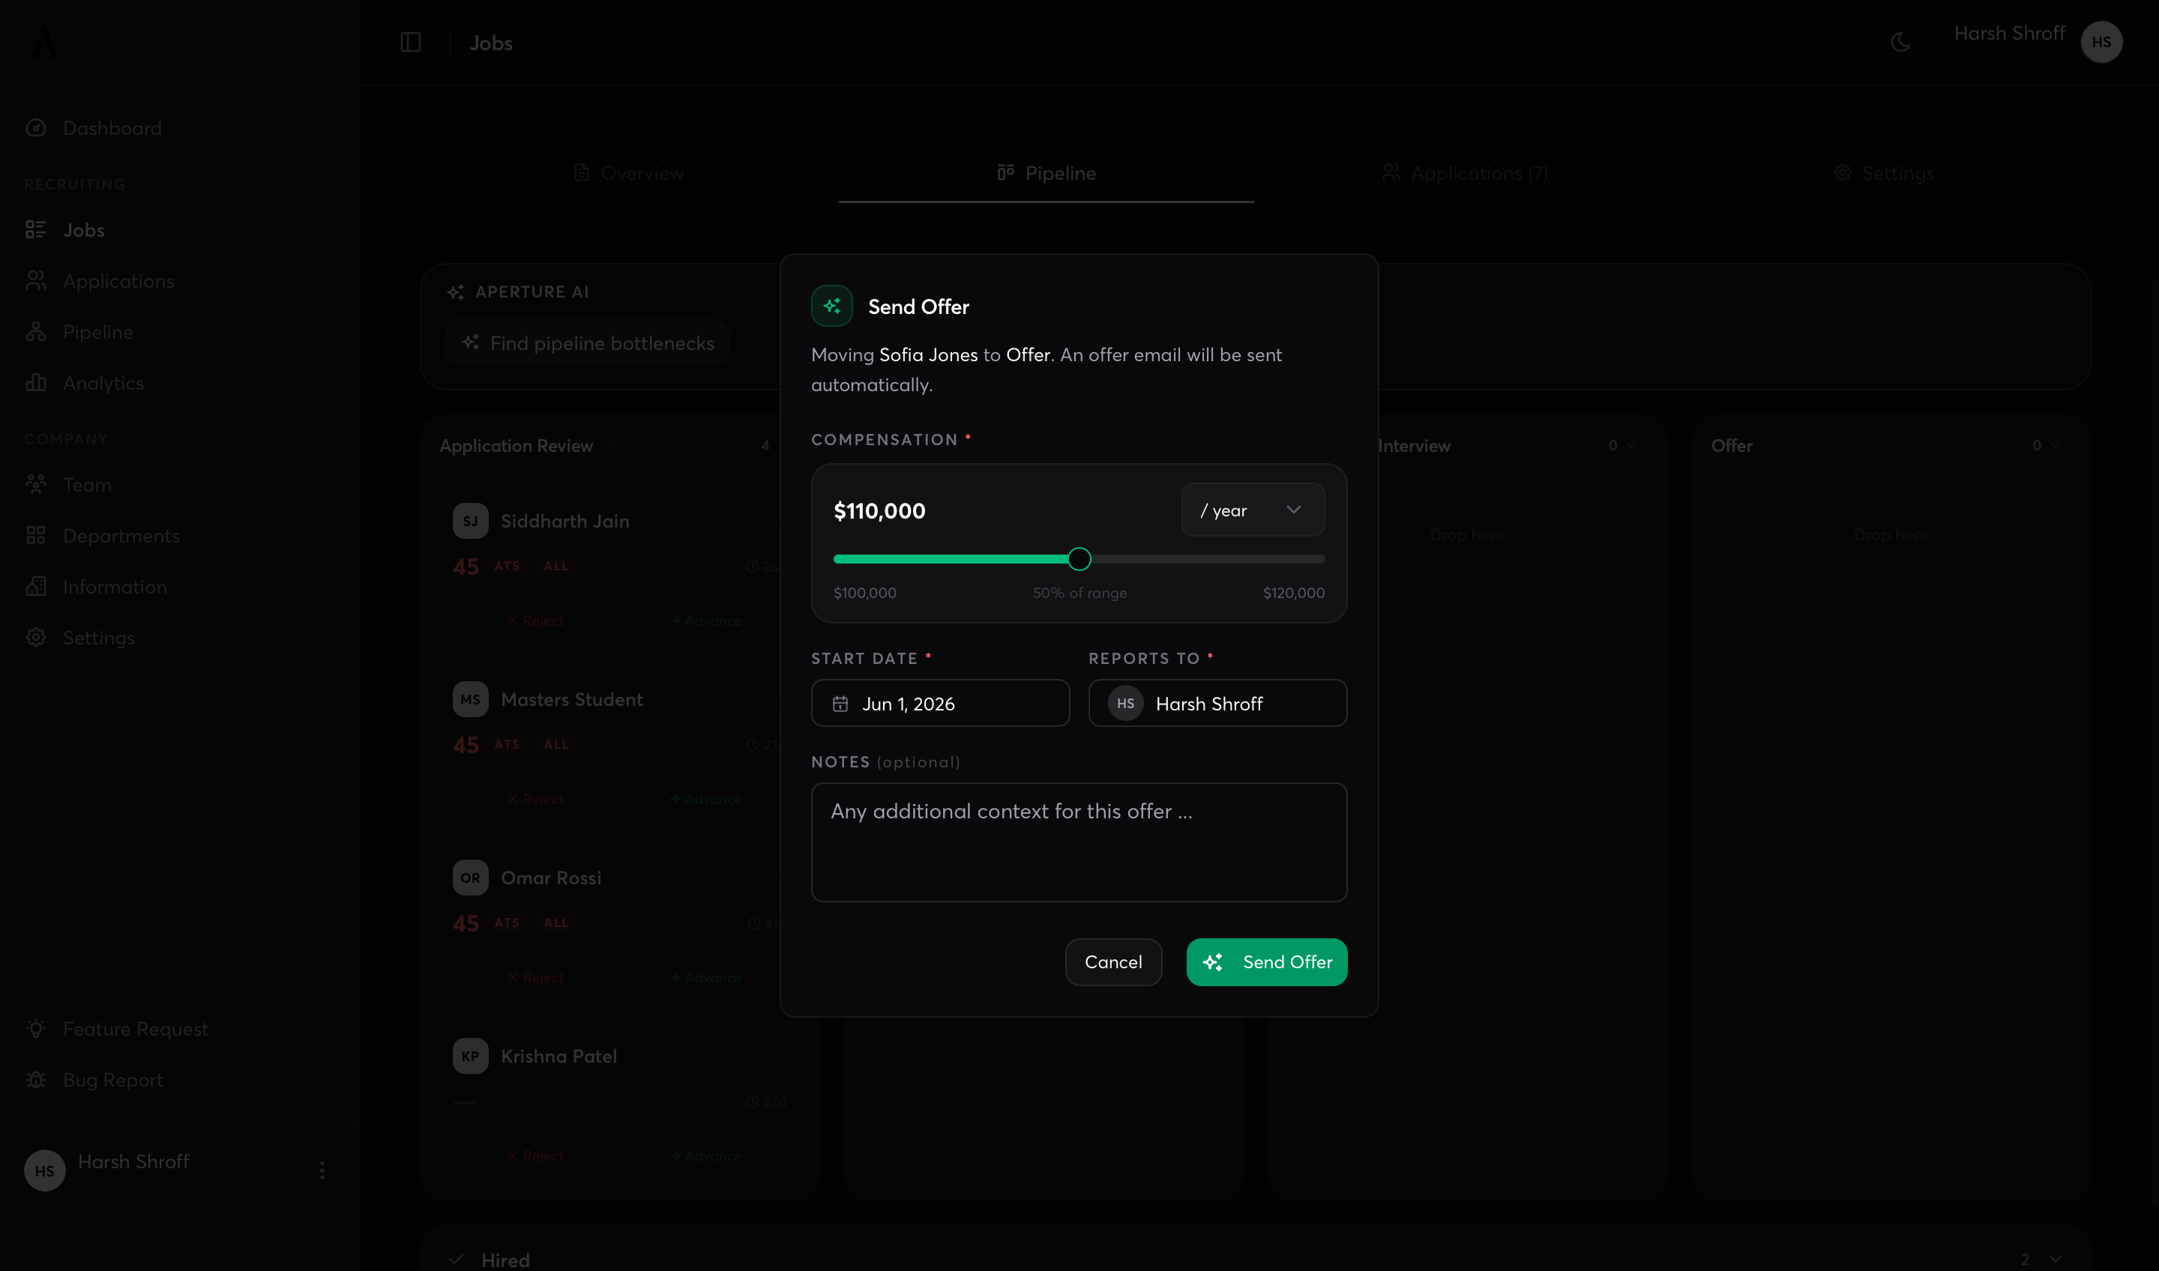The height and width of the screenshot is (1271, 2159).
Task: Expand the Interview column chevron
Action: click(x=1631, y=445)
